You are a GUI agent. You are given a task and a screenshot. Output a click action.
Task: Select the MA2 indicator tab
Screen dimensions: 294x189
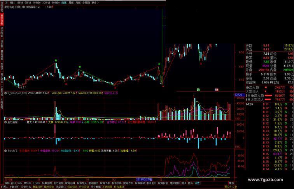(20, 183)
